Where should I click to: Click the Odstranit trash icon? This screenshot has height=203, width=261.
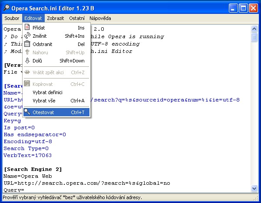27,44
